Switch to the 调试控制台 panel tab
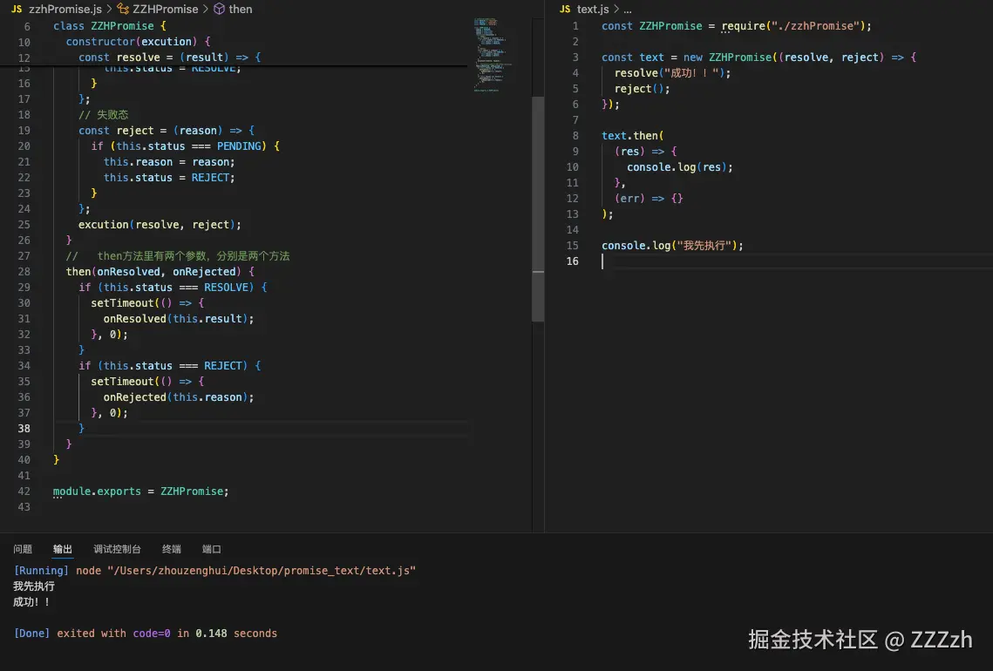The height and width of the screenshot is (671, 993). point(117,549)
